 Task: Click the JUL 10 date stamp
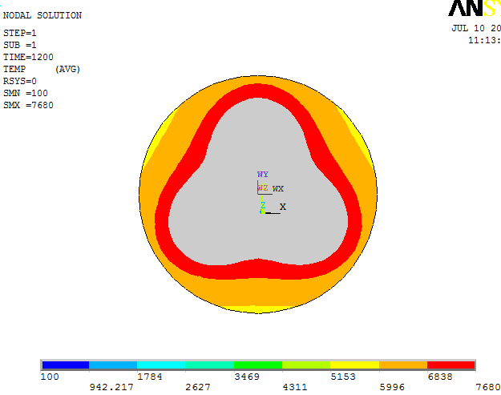[476, 28]
